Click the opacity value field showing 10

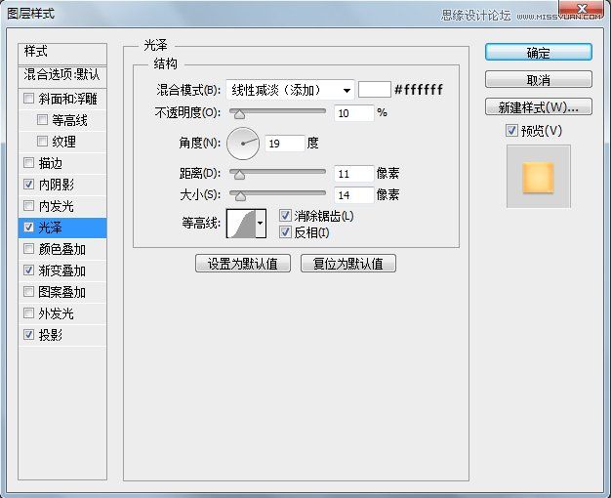[x=354, y=113]
